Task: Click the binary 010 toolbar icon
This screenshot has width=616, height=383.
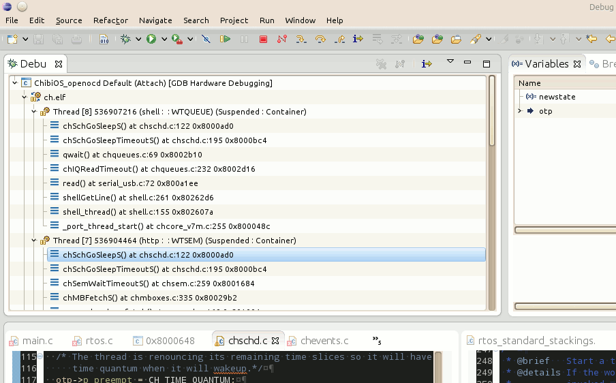Action: click(x=104, y=39)
